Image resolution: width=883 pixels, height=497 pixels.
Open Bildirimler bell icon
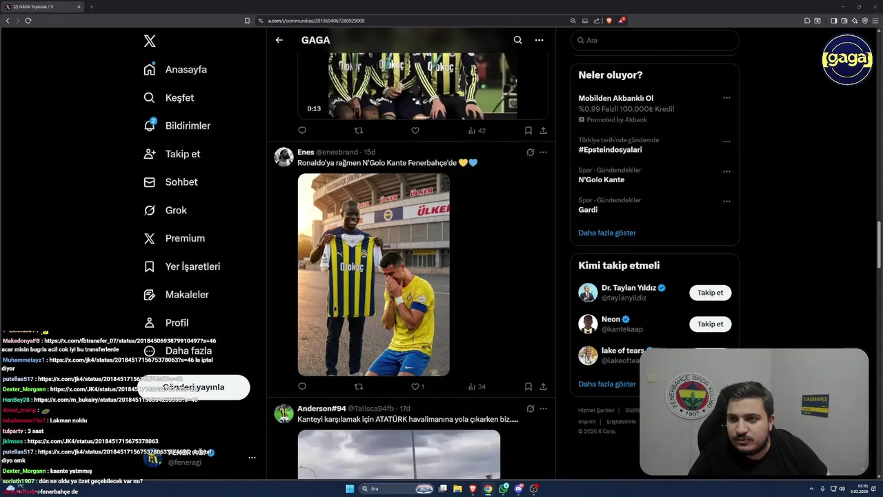pyautogui.click(x=150, y=126)
